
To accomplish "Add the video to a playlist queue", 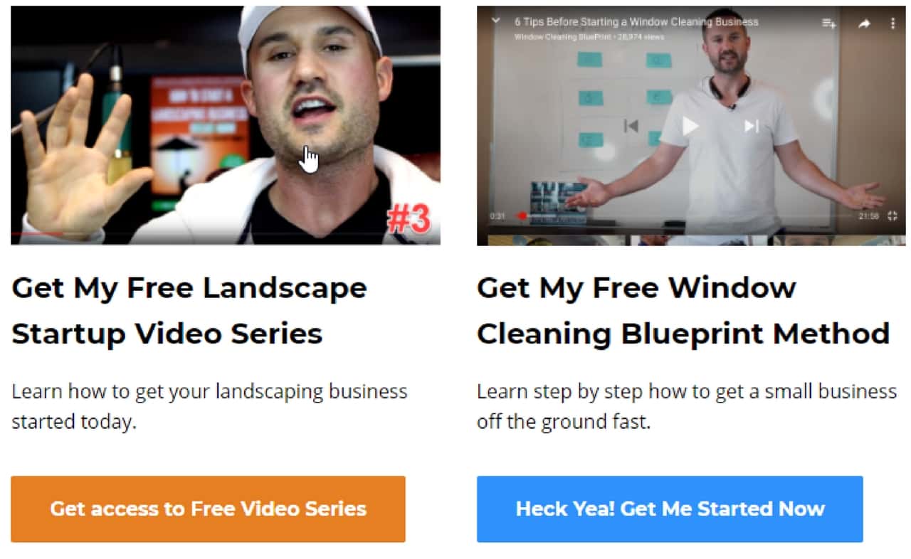I will coord(829,23).
